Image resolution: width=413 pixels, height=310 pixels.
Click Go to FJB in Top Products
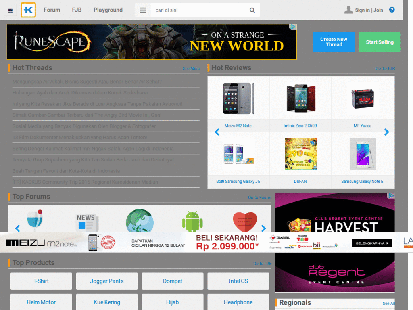[x=262, y=264]
